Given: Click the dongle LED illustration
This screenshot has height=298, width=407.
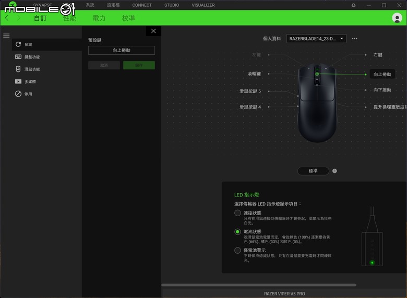Looking at the screenshot, I should click(x=372, y=237).
